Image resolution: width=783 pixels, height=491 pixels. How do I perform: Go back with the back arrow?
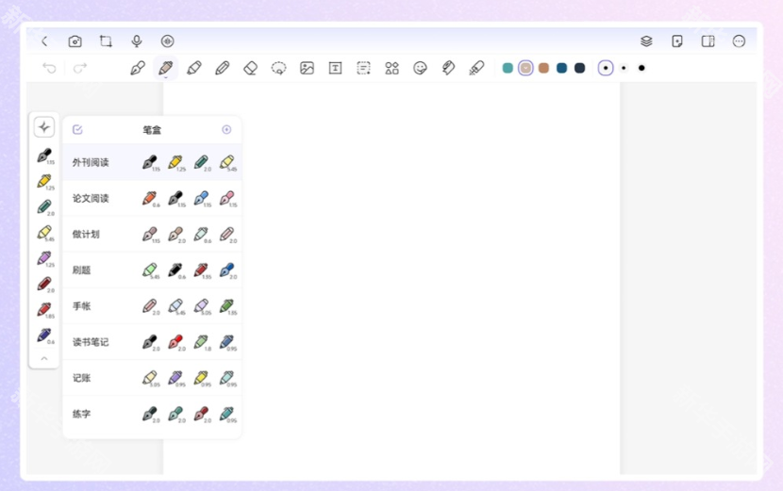44,41
